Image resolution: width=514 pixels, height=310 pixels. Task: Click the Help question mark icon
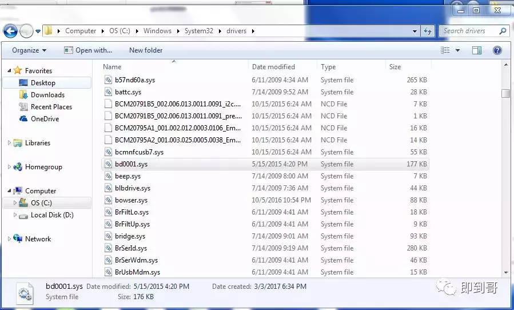[497, 50]
